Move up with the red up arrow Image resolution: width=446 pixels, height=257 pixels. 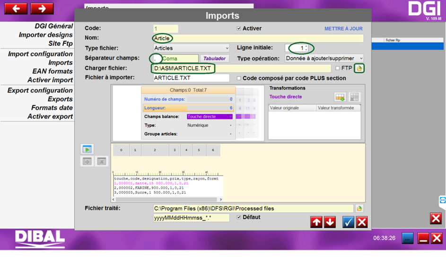coord(316,222)
